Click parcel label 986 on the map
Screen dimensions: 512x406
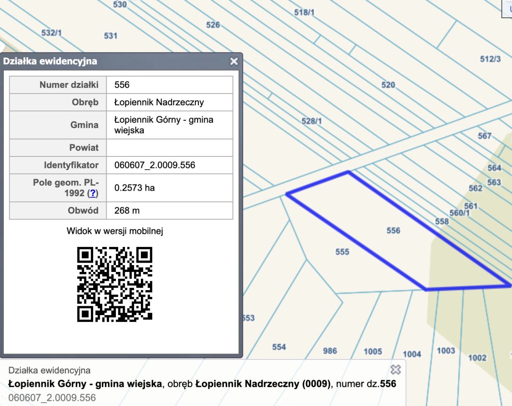[330, 351]
